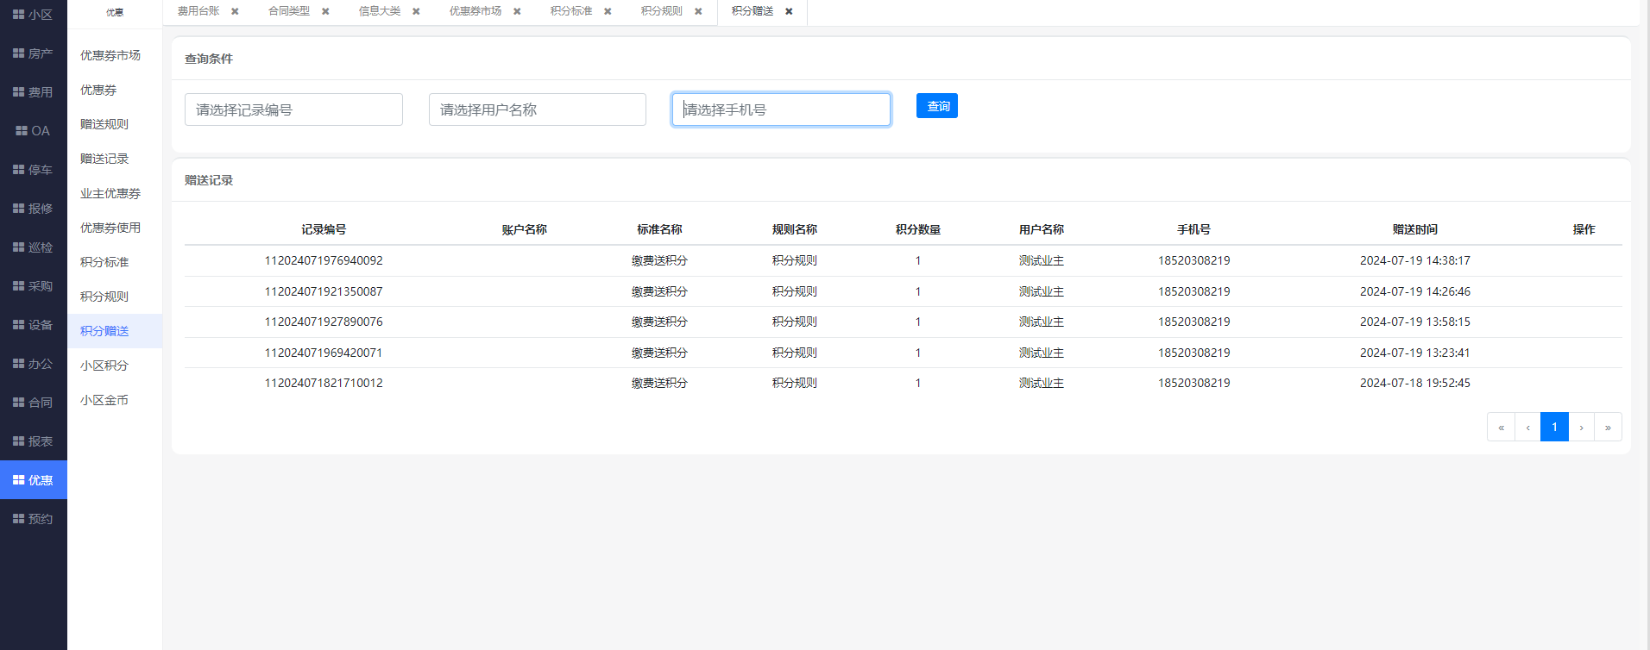Click the 手机号 column header
The height and width of the screenshot is (650, 1650).
pyautogui.click(x=1194, y=229)
